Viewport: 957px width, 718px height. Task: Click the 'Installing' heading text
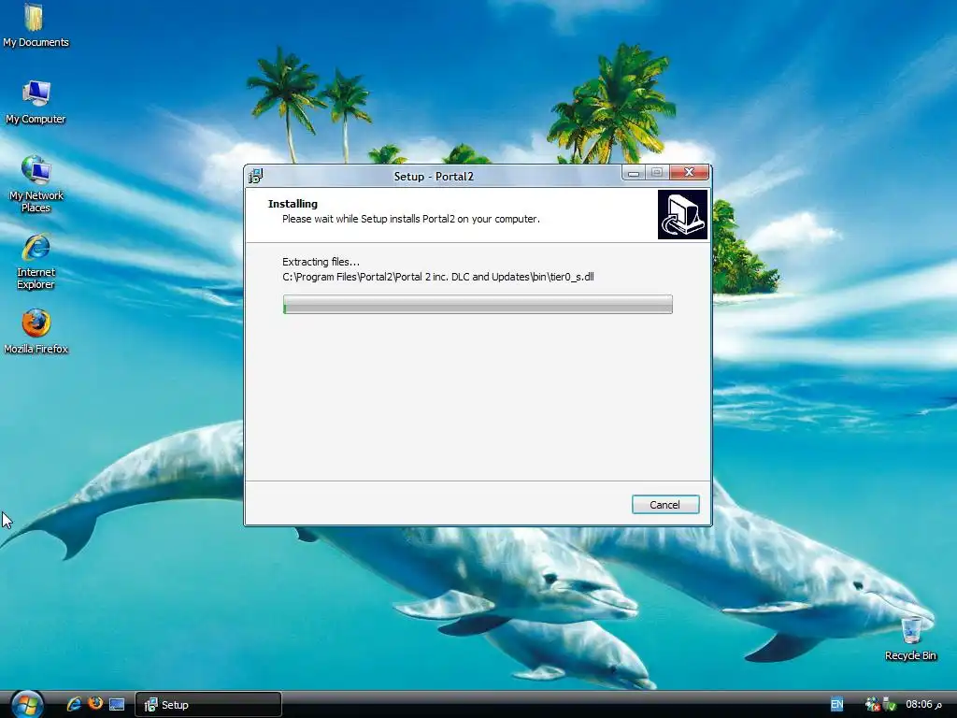pyautogui.click(x=293, y=204)
